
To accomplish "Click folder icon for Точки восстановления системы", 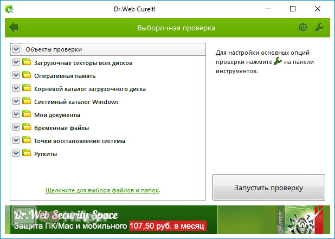I will click(27, 140).
